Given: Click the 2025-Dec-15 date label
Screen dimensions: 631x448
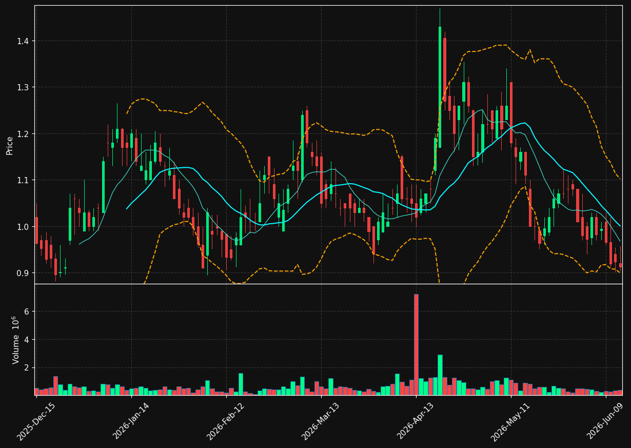Looking at the screenshot, I should click(x=35, y=421).
